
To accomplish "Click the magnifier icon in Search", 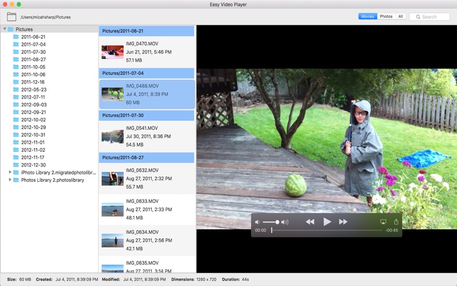I will click(418, 17).
